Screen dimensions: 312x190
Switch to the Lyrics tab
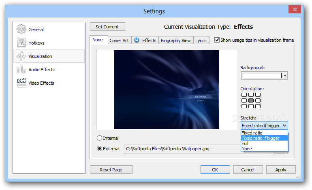tap(201, 41)
